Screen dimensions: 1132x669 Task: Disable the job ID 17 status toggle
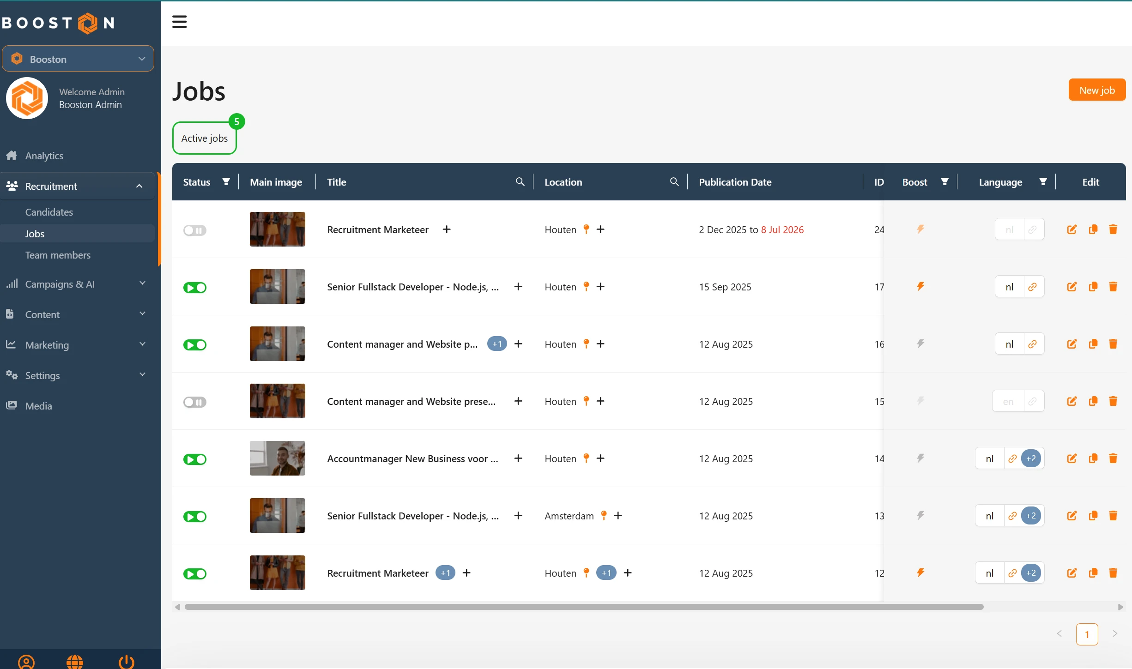click(x=194, y=288)
